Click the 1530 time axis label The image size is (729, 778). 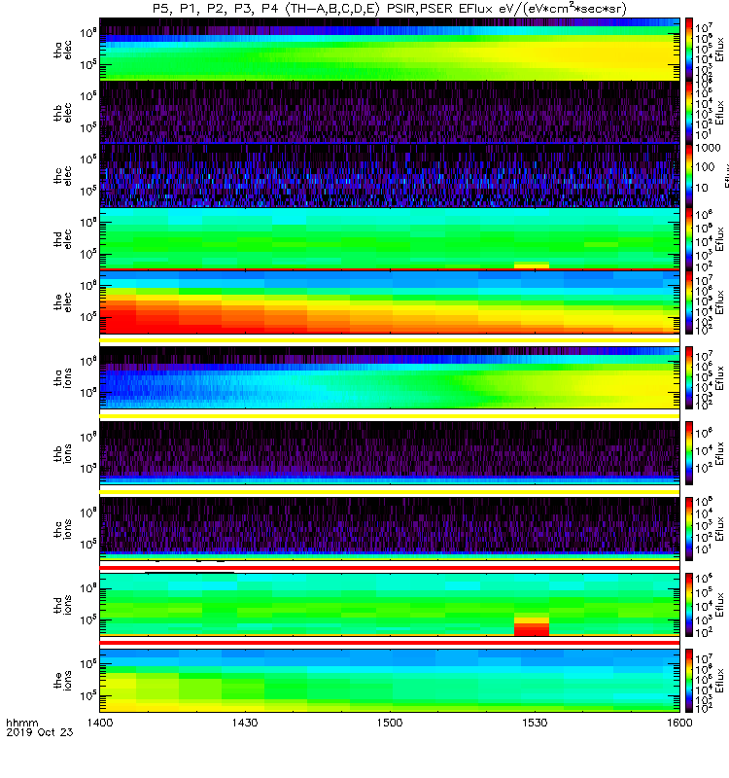(535, 723)
